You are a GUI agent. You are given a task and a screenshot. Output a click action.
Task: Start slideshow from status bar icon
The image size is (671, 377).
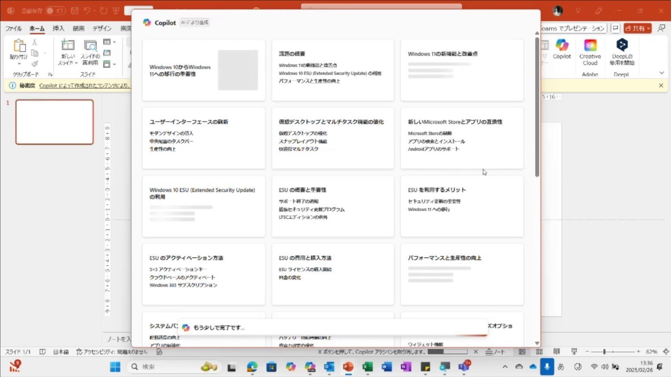click(574, 352)
